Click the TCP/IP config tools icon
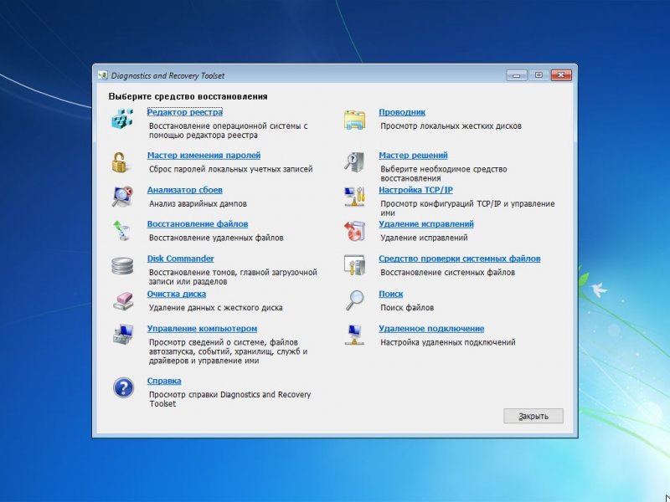 pyautogui.click(x=354, y=197)
